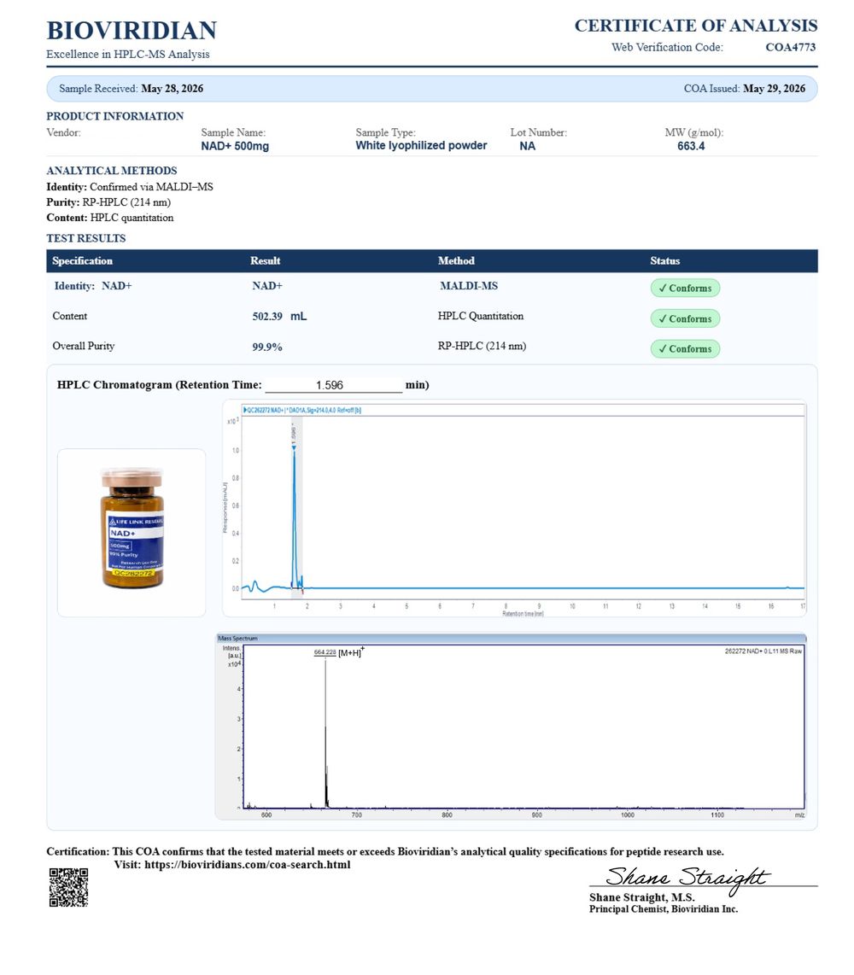Viewport: 854px width, 975px height.
Task: Click the Conforms badge for Content row
Action: [685, 318]
